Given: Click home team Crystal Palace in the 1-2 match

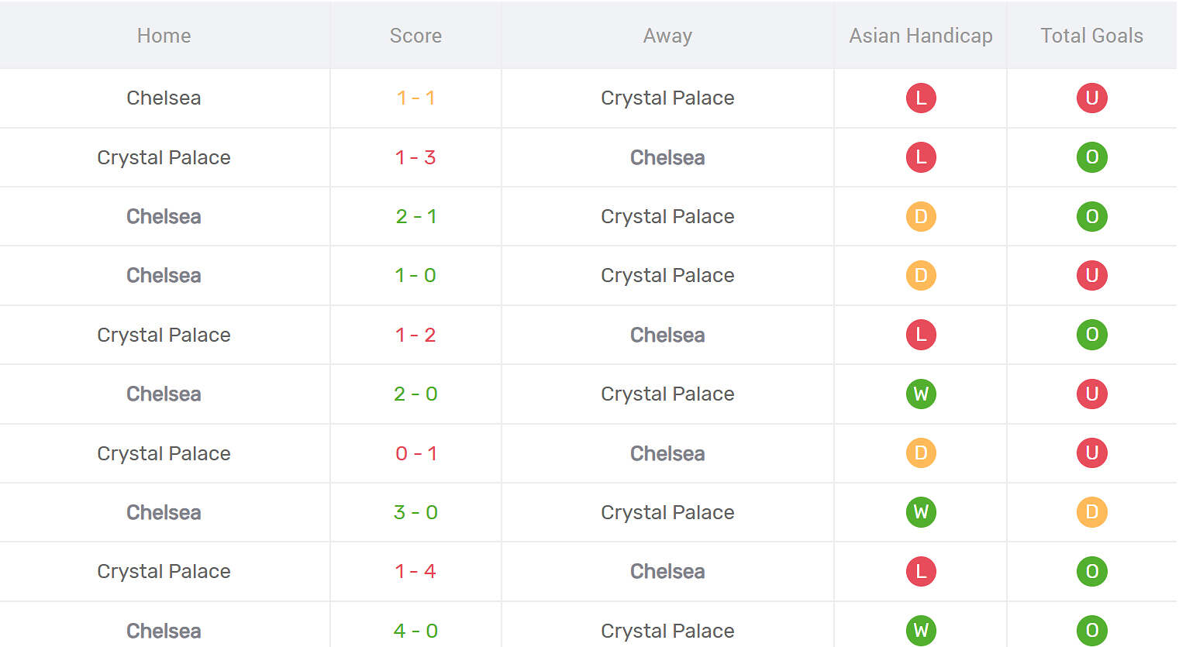Looking at the screenshot, I should (164, 335).
